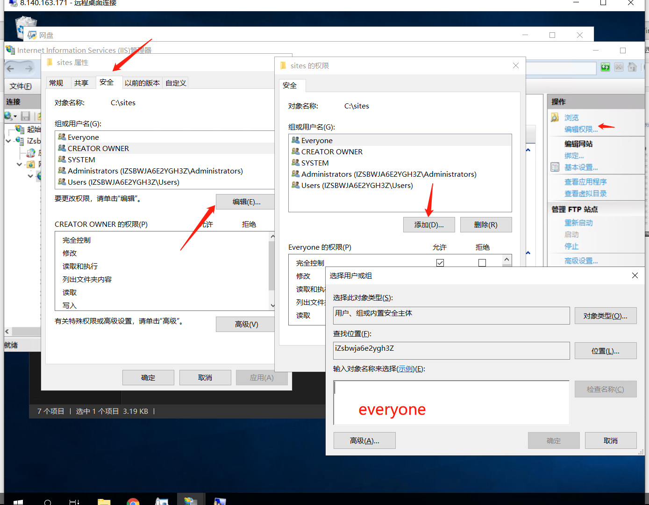Click 浏览 link in Actions pane
The image size is (649, 505).
(571, 117)
